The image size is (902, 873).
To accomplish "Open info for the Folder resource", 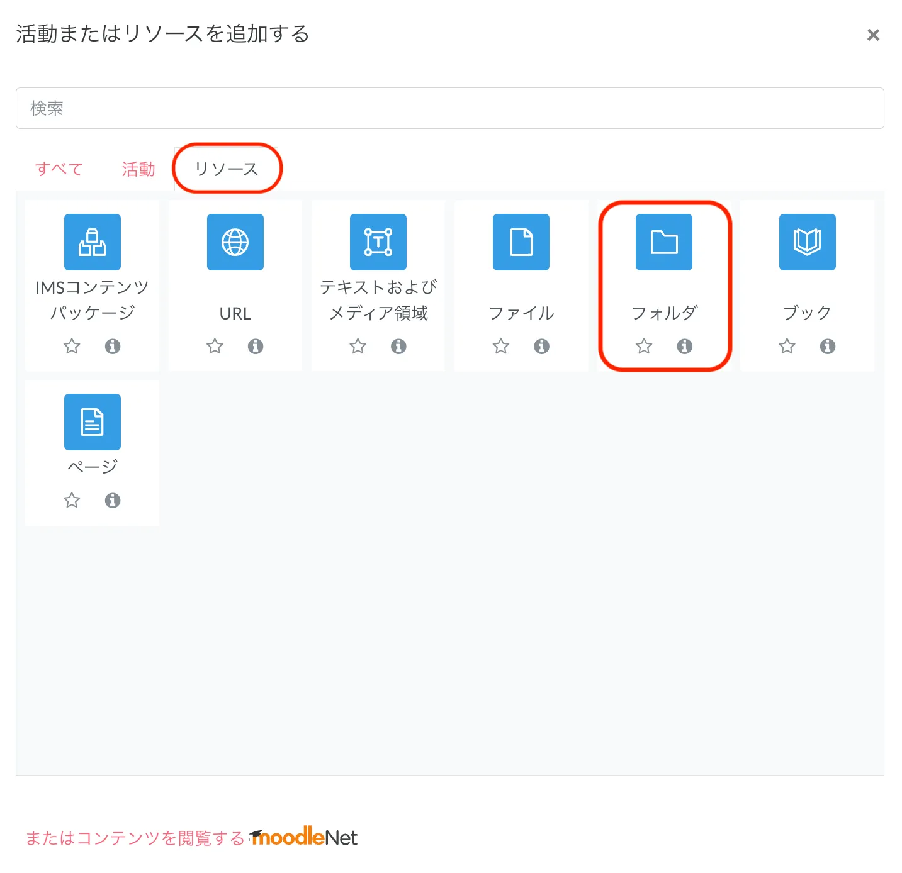I will coord(684,346).
